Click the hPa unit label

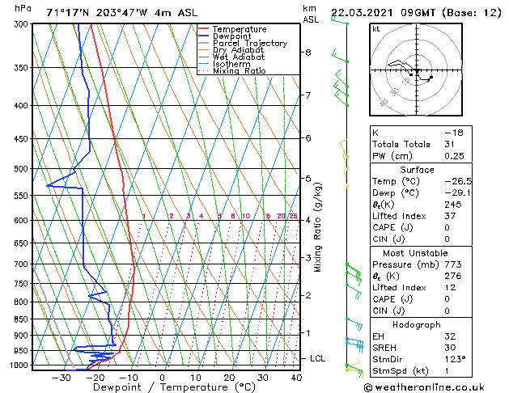pos(23,9)
